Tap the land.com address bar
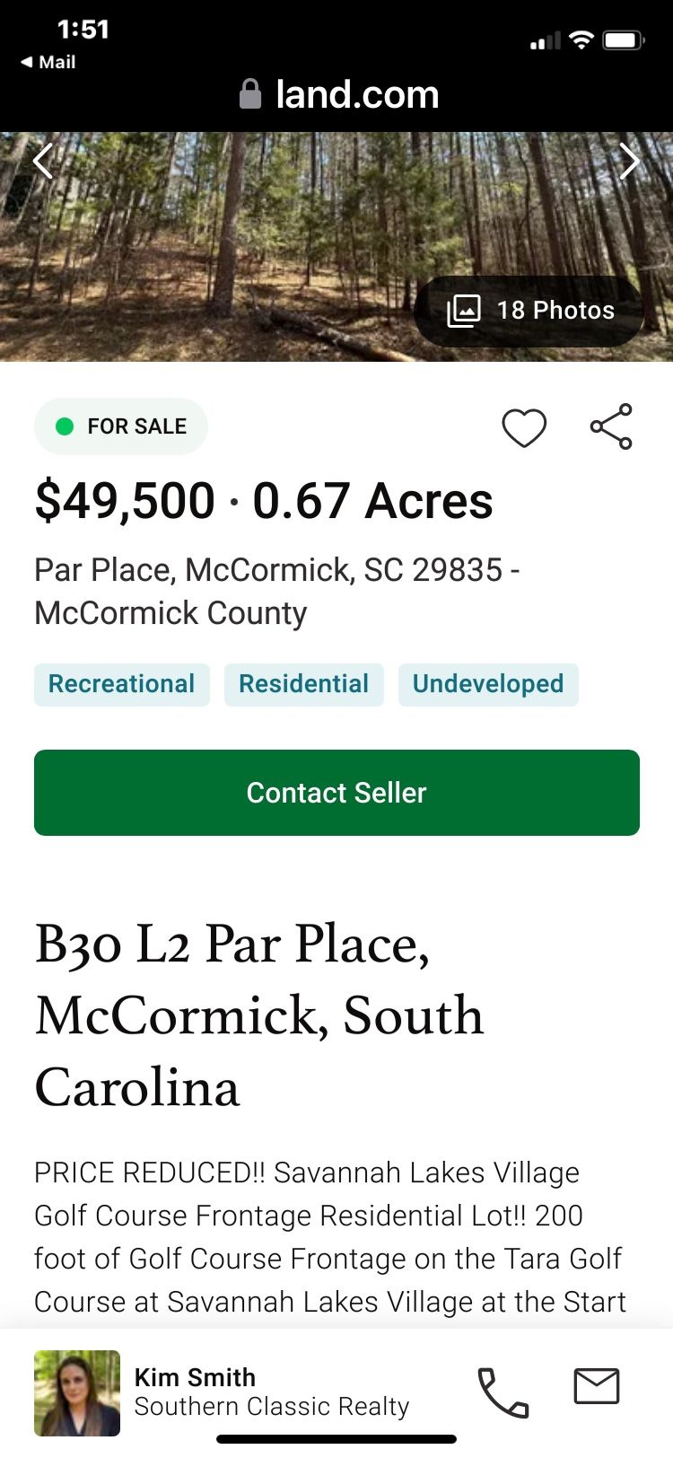The width and height of the screenshot is (673, 1458). (357, 94)
